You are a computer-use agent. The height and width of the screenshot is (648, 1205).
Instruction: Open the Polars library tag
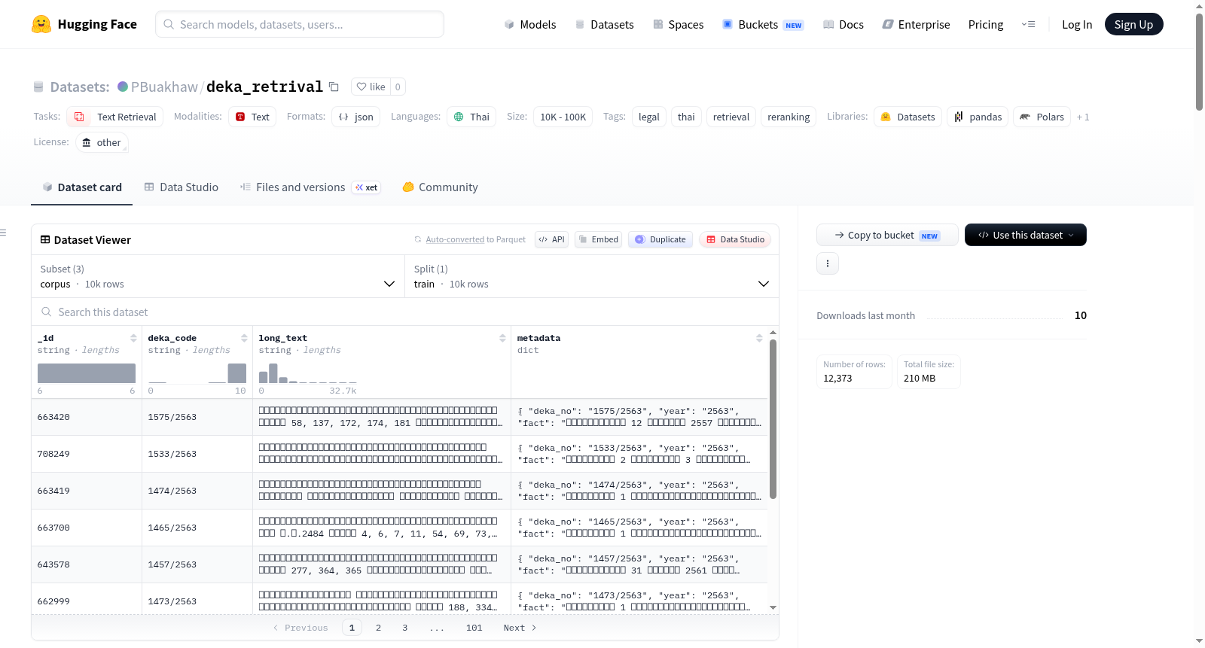click(x=1042, y=117)
